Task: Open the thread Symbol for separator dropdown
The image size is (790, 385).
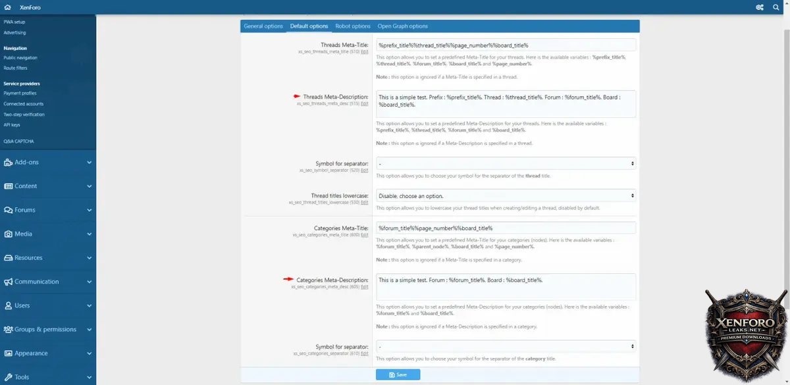Action: 505,163
